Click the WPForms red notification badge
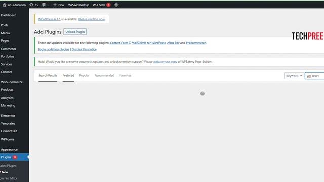 108,5
